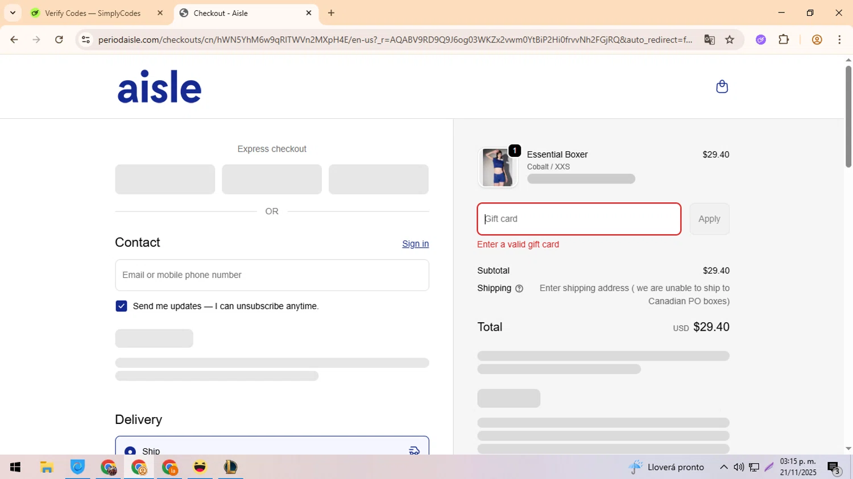The width and height of the screenshot is (853, 479).
Task: Open the laughing emoji app in taskbar
Action: pos(200,467)
